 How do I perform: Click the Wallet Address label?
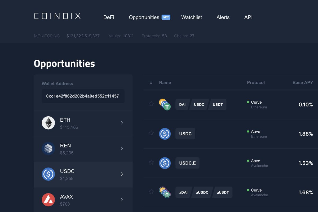point(57,83)
